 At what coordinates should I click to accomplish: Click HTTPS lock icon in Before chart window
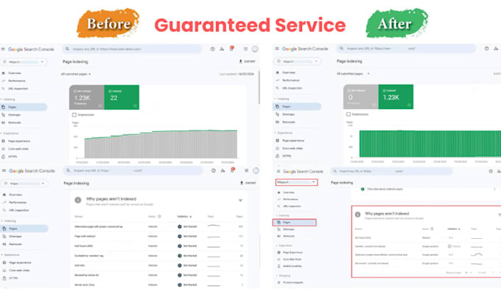tap(4, 156)
